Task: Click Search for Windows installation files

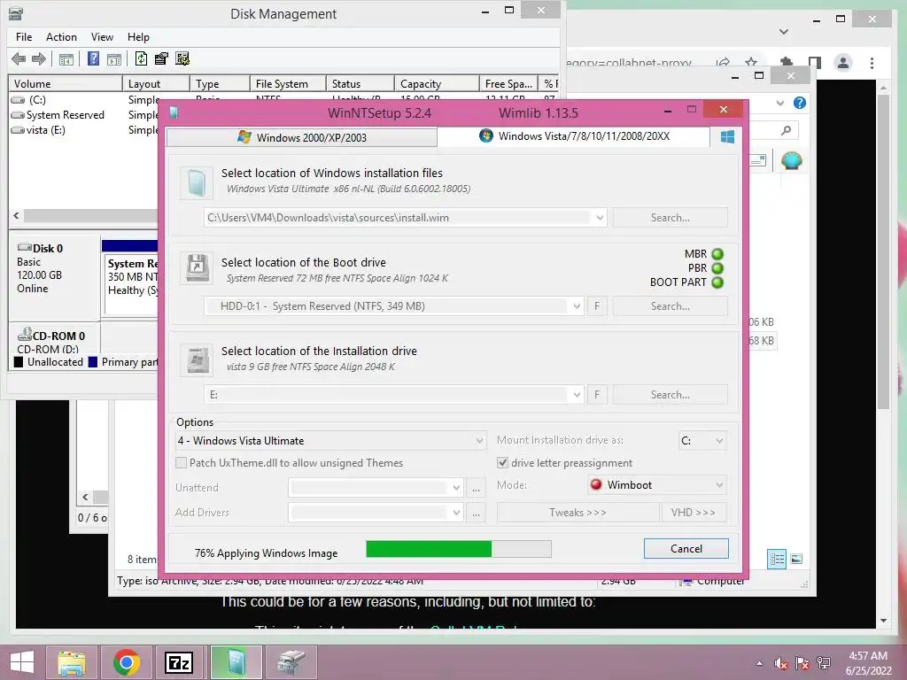Action: pos(670,218)
